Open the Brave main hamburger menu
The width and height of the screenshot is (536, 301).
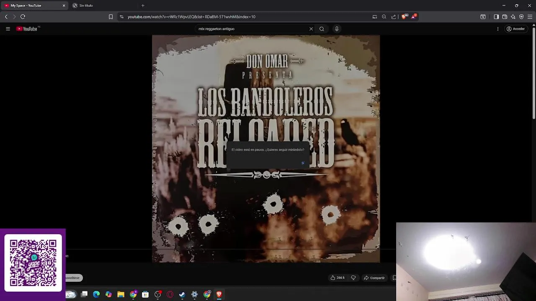coord(530,17)
